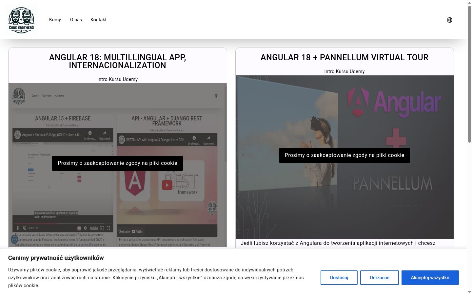Open the Kontakt page
The image size is (472, 295).
[x=98, y=20]
